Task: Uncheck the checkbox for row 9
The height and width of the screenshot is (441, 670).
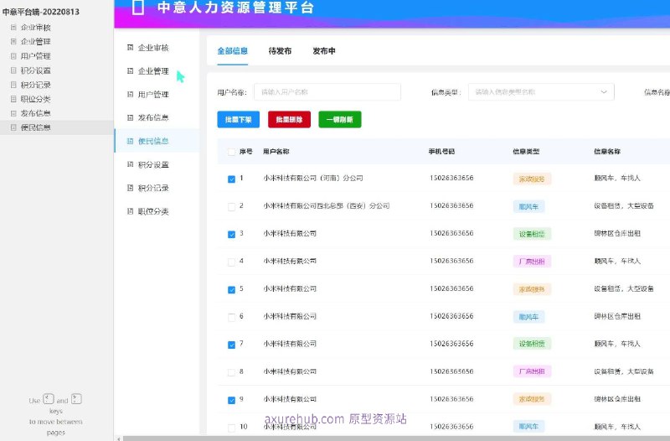Action: click(x=232, y=400)
